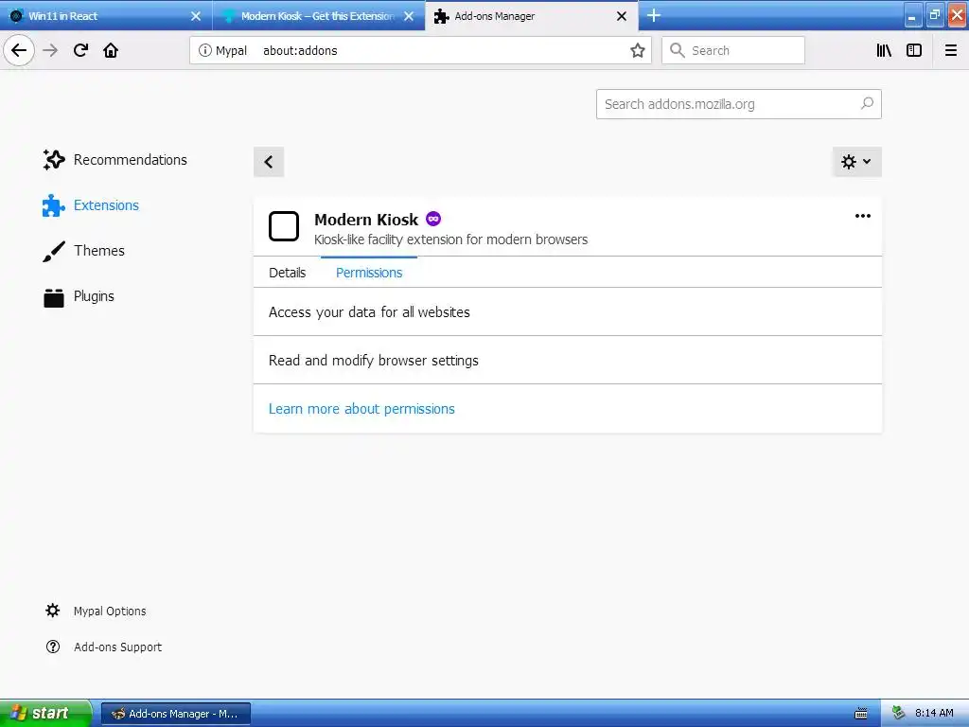Close the Add-ons Manager tab
The height and width of the screenshot is (727, 969).
[x=622, y=16]
